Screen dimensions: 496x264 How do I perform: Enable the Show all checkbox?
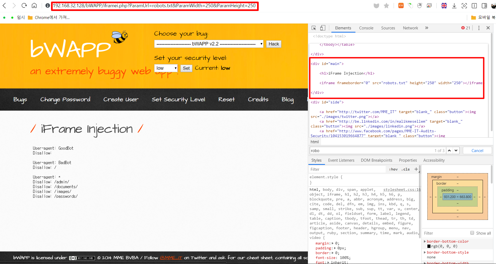click(472, 233)
